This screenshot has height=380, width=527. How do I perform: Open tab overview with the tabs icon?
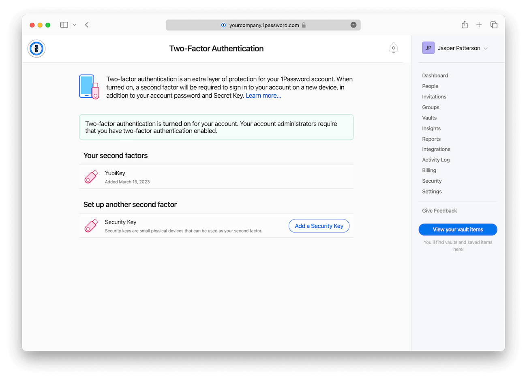click(x=494, y=25)
